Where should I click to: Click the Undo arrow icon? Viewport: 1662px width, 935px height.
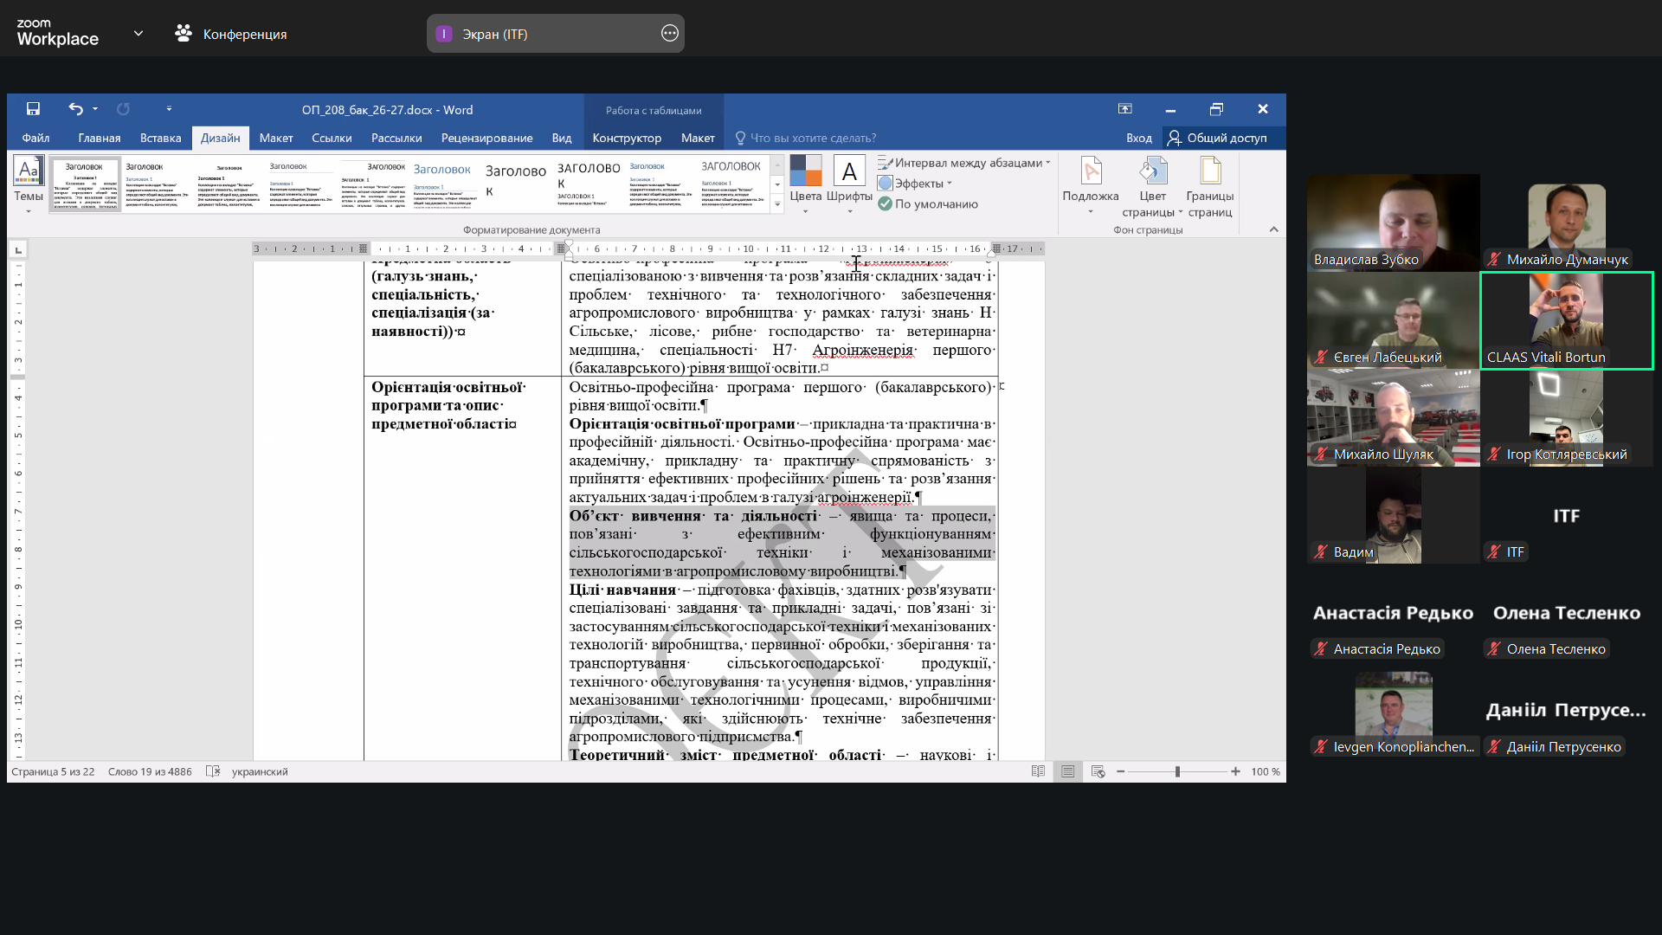point(76,109)
